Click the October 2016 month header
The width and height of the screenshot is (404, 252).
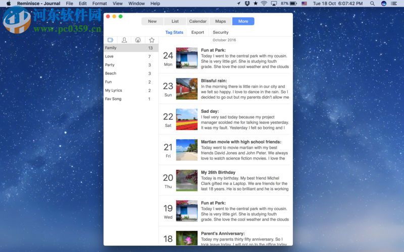[x=224, y=40]
